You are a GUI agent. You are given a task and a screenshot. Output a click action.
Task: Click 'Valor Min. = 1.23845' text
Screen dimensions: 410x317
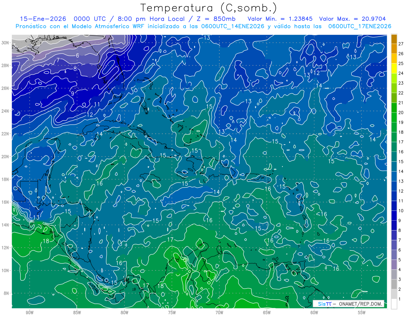pos(280,19)
